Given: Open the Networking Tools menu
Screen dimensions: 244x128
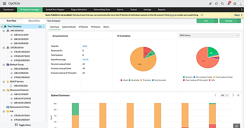Looking at the screenshot, I should [x=102, y=10].
